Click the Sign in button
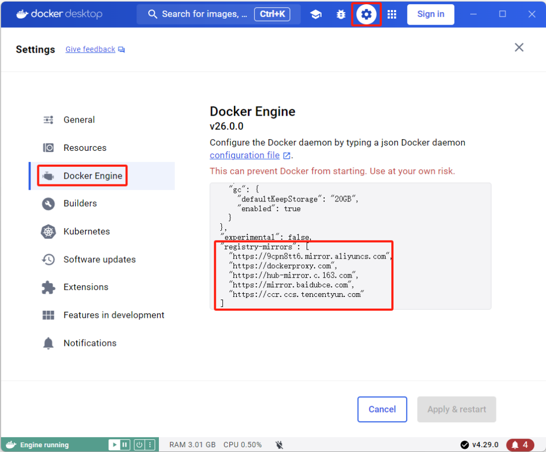 [x=431, y=14]
